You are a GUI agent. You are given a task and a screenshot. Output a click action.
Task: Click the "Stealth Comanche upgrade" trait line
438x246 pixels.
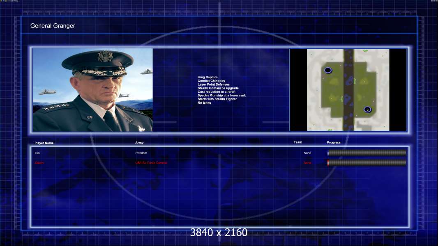[x=218, y=88]
